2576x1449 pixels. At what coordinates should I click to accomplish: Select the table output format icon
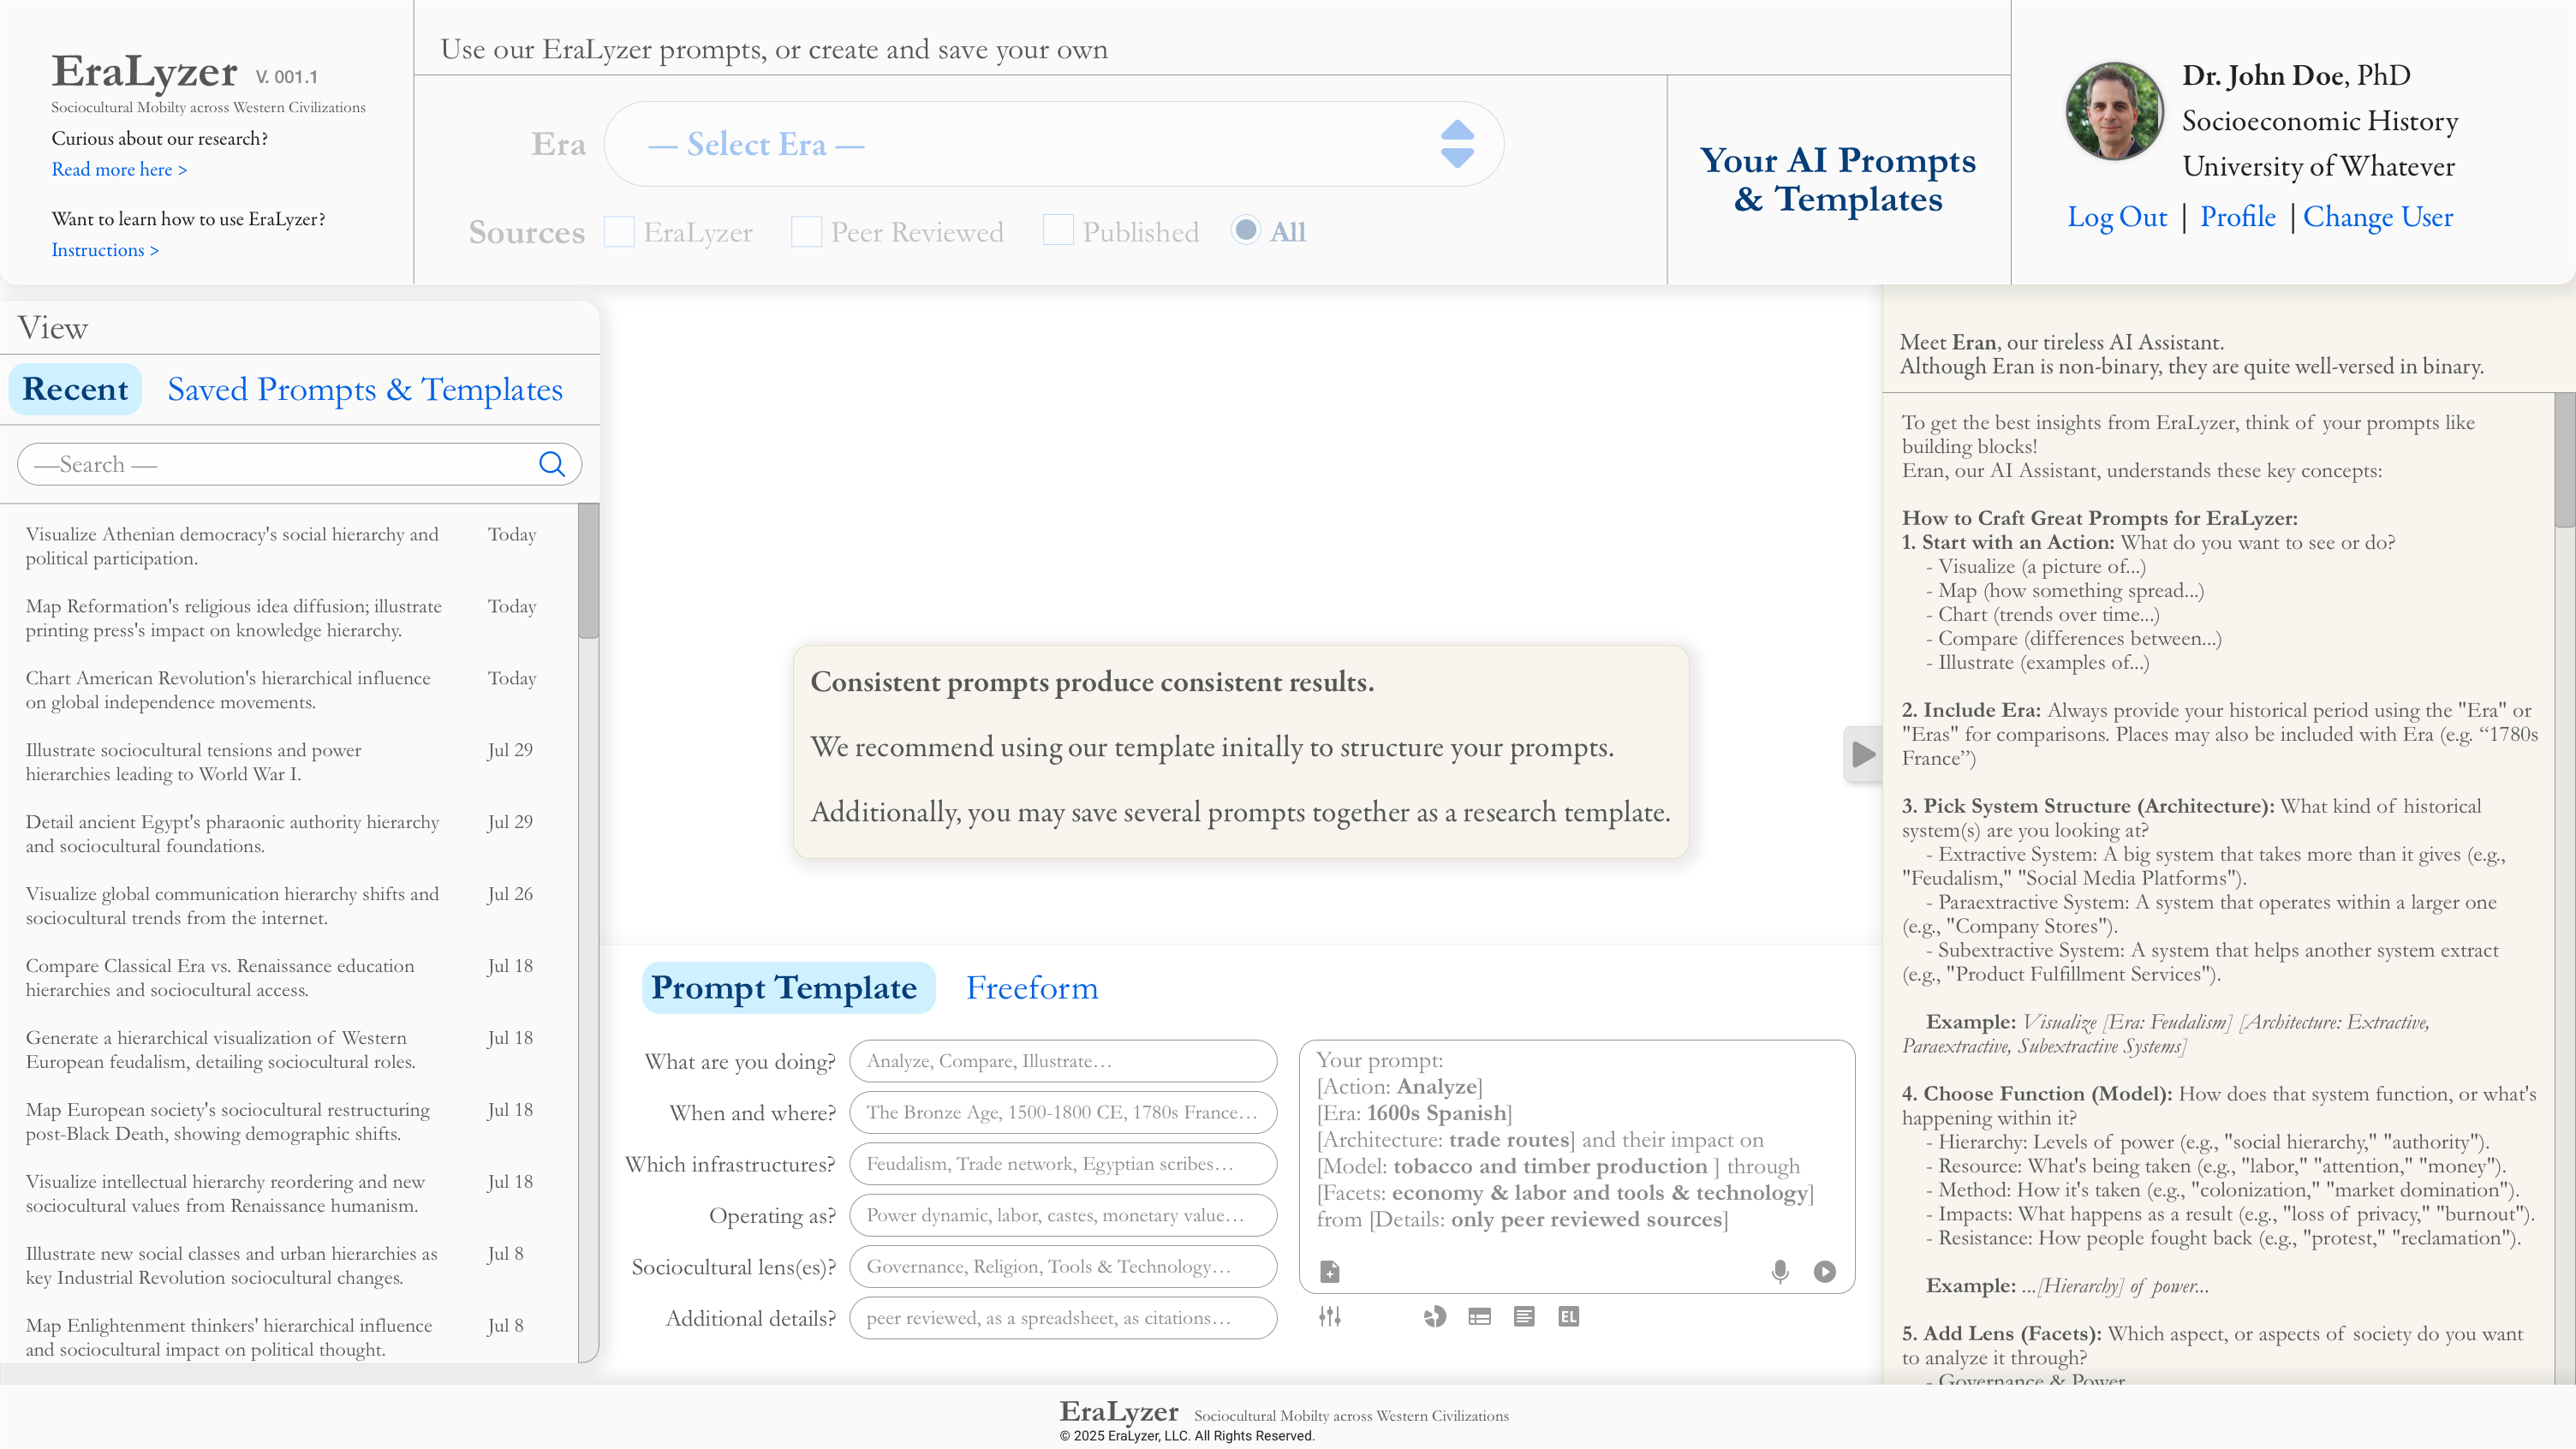point(1480,1316)
